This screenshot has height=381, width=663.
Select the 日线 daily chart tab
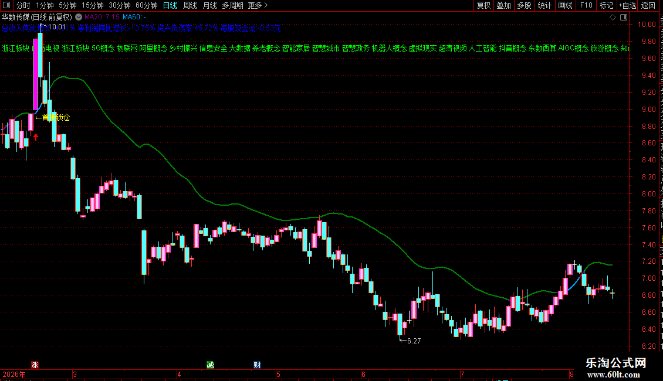click(170, 5)
